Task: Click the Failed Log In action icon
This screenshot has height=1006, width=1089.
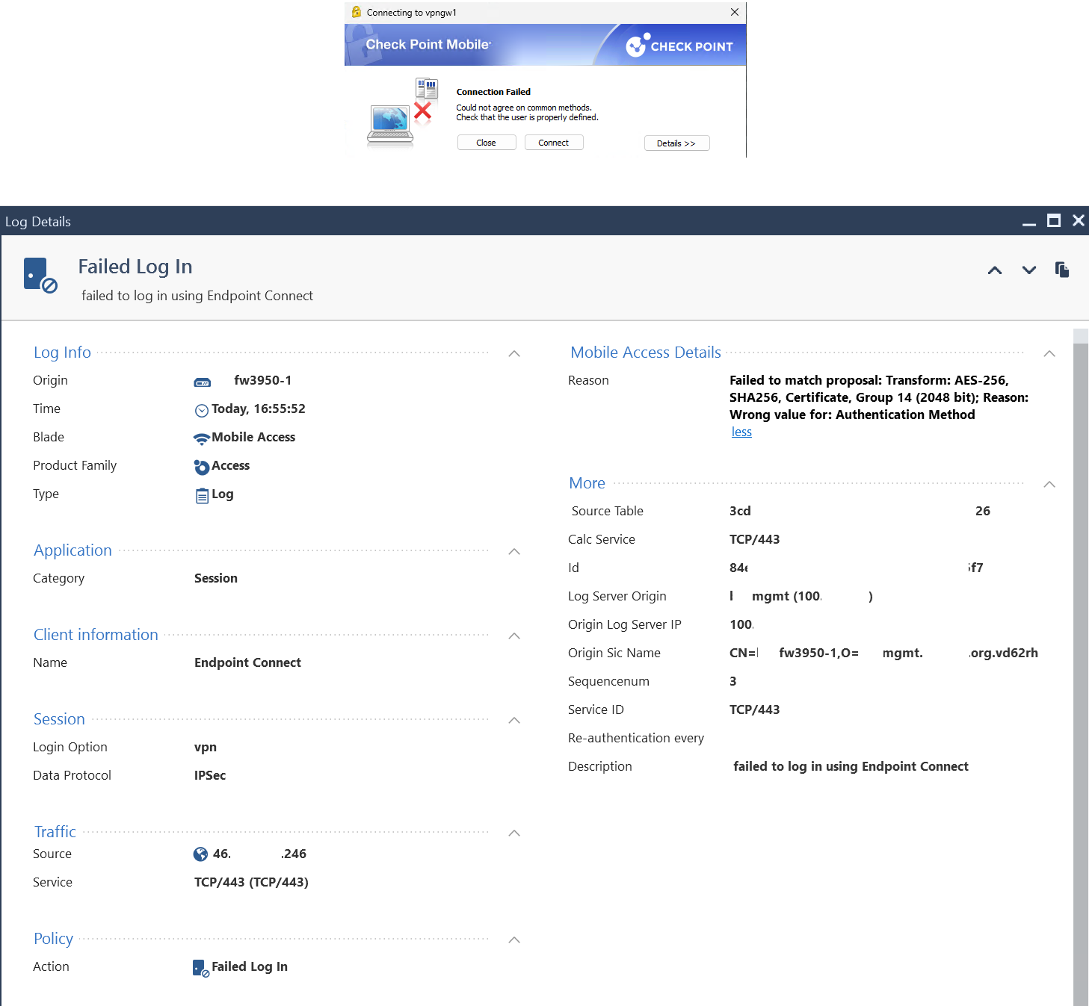Action: point(200,968)
